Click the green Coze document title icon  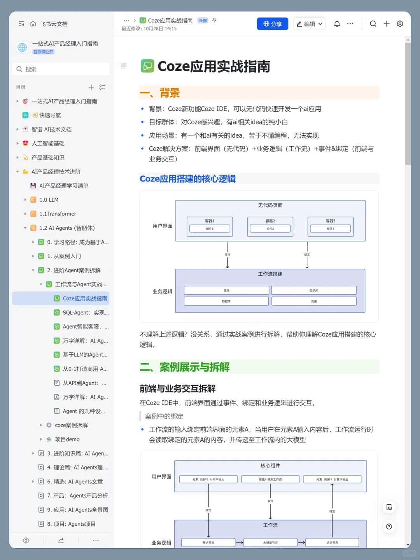click(x=147, y=66)
